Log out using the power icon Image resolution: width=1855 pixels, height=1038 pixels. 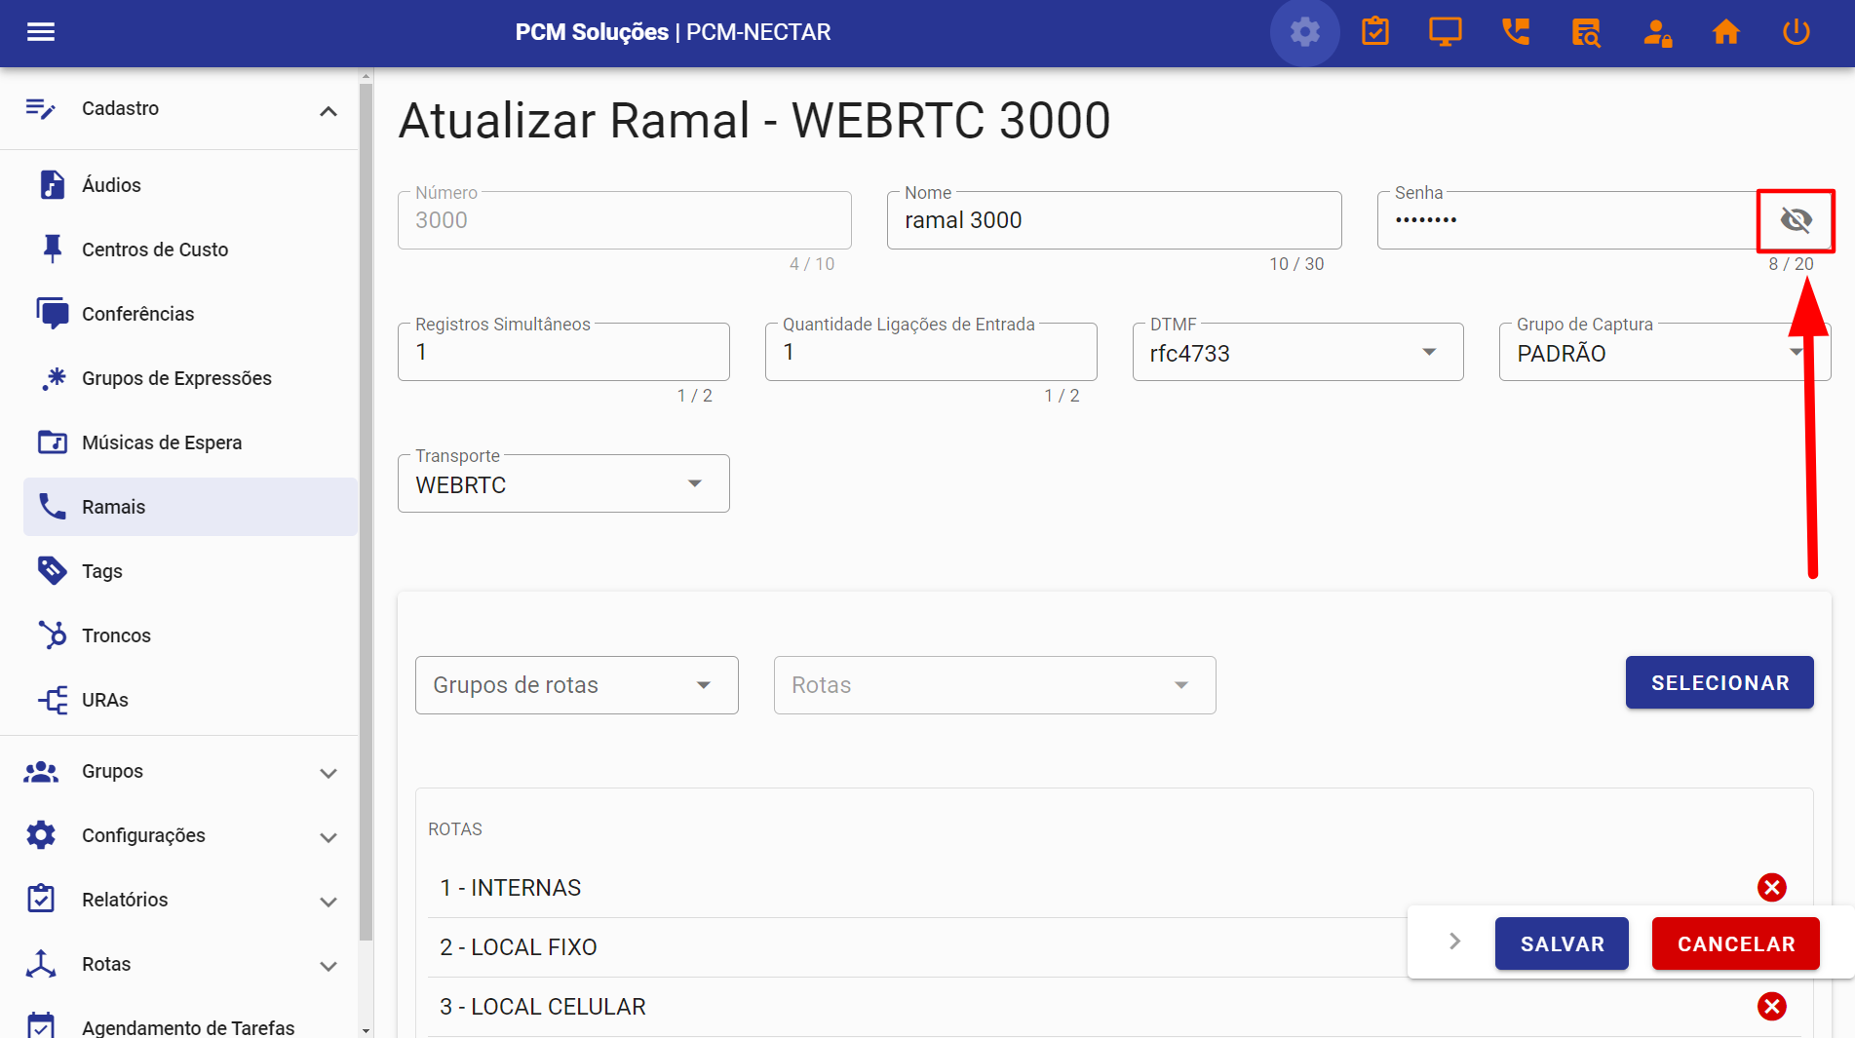click(1796, 32)
